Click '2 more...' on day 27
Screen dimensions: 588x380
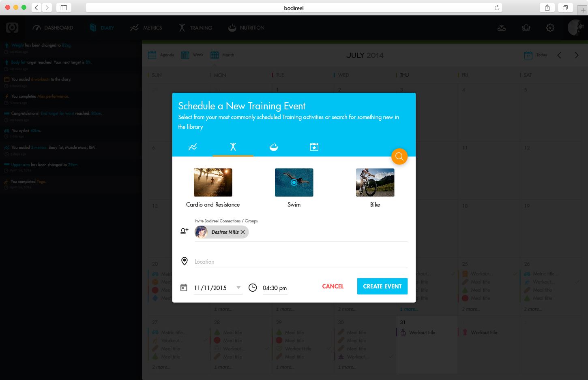(x=161, y=367)
